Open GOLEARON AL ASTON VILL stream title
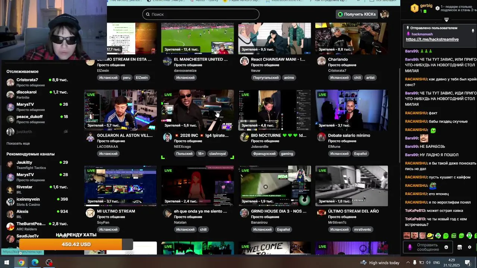This screenshot has height=268, width=477. 125,135
